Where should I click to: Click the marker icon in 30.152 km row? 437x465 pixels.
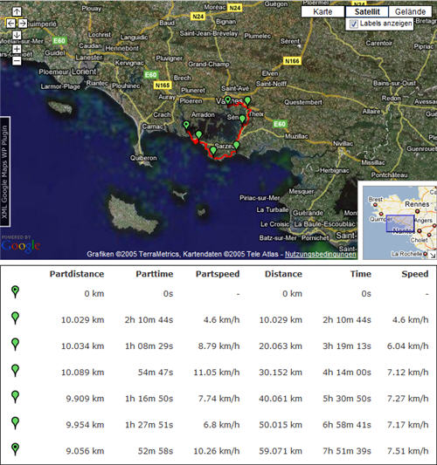click(15, 371)
